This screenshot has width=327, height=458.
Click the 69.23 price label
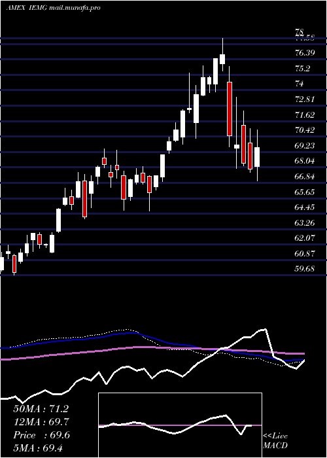pos(305,145)
